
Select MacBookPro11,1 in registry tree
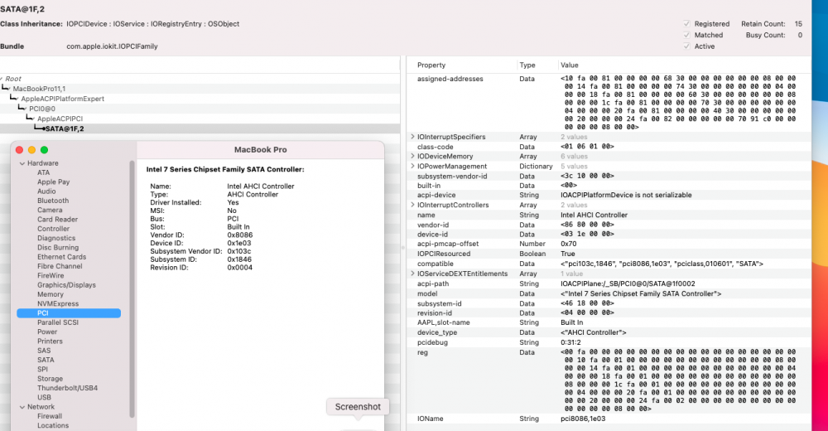39,89
